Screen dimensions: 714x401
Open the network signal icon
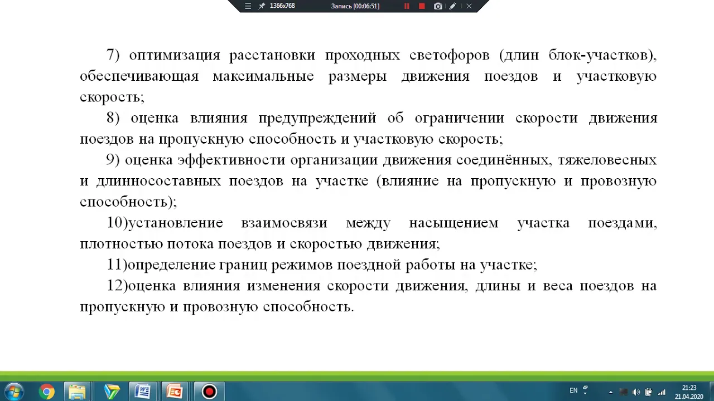[x=662, y=392]
